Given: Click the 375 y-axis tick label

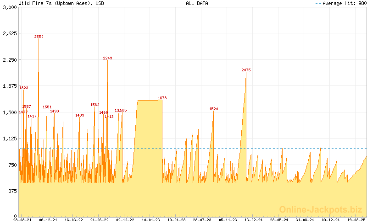Looking at the screenshot, I should click(x=11, y=191).
